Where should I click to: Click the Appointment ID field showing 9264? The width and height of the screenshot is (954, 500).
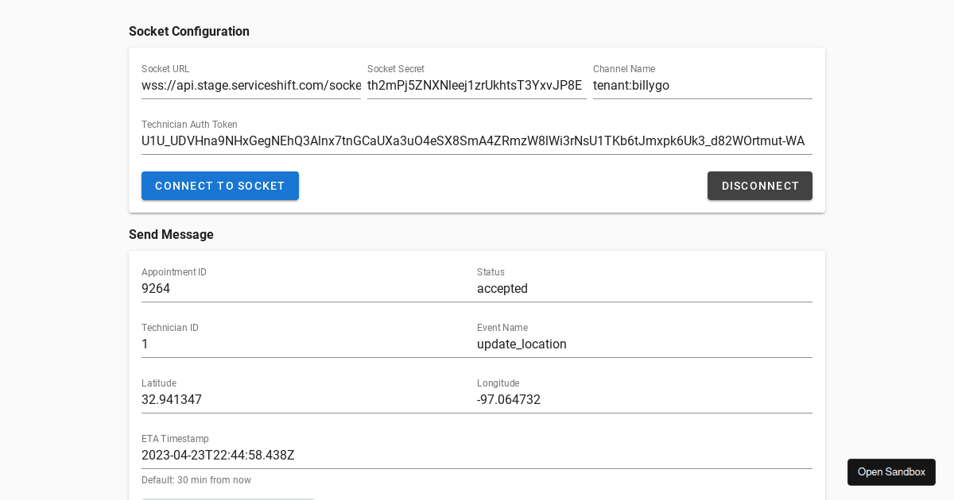click(309, 289)
